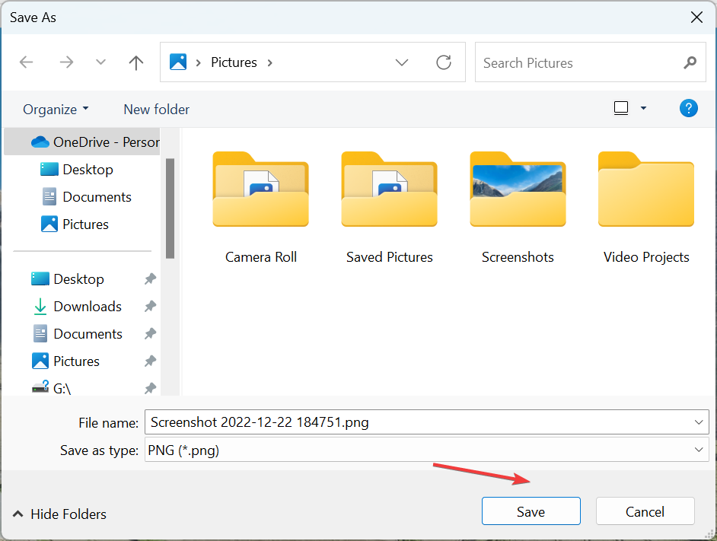Cancel the Save As dialog
Viewport: 717px width, 541px height.
pyautogui.click(x=645, y=511)
